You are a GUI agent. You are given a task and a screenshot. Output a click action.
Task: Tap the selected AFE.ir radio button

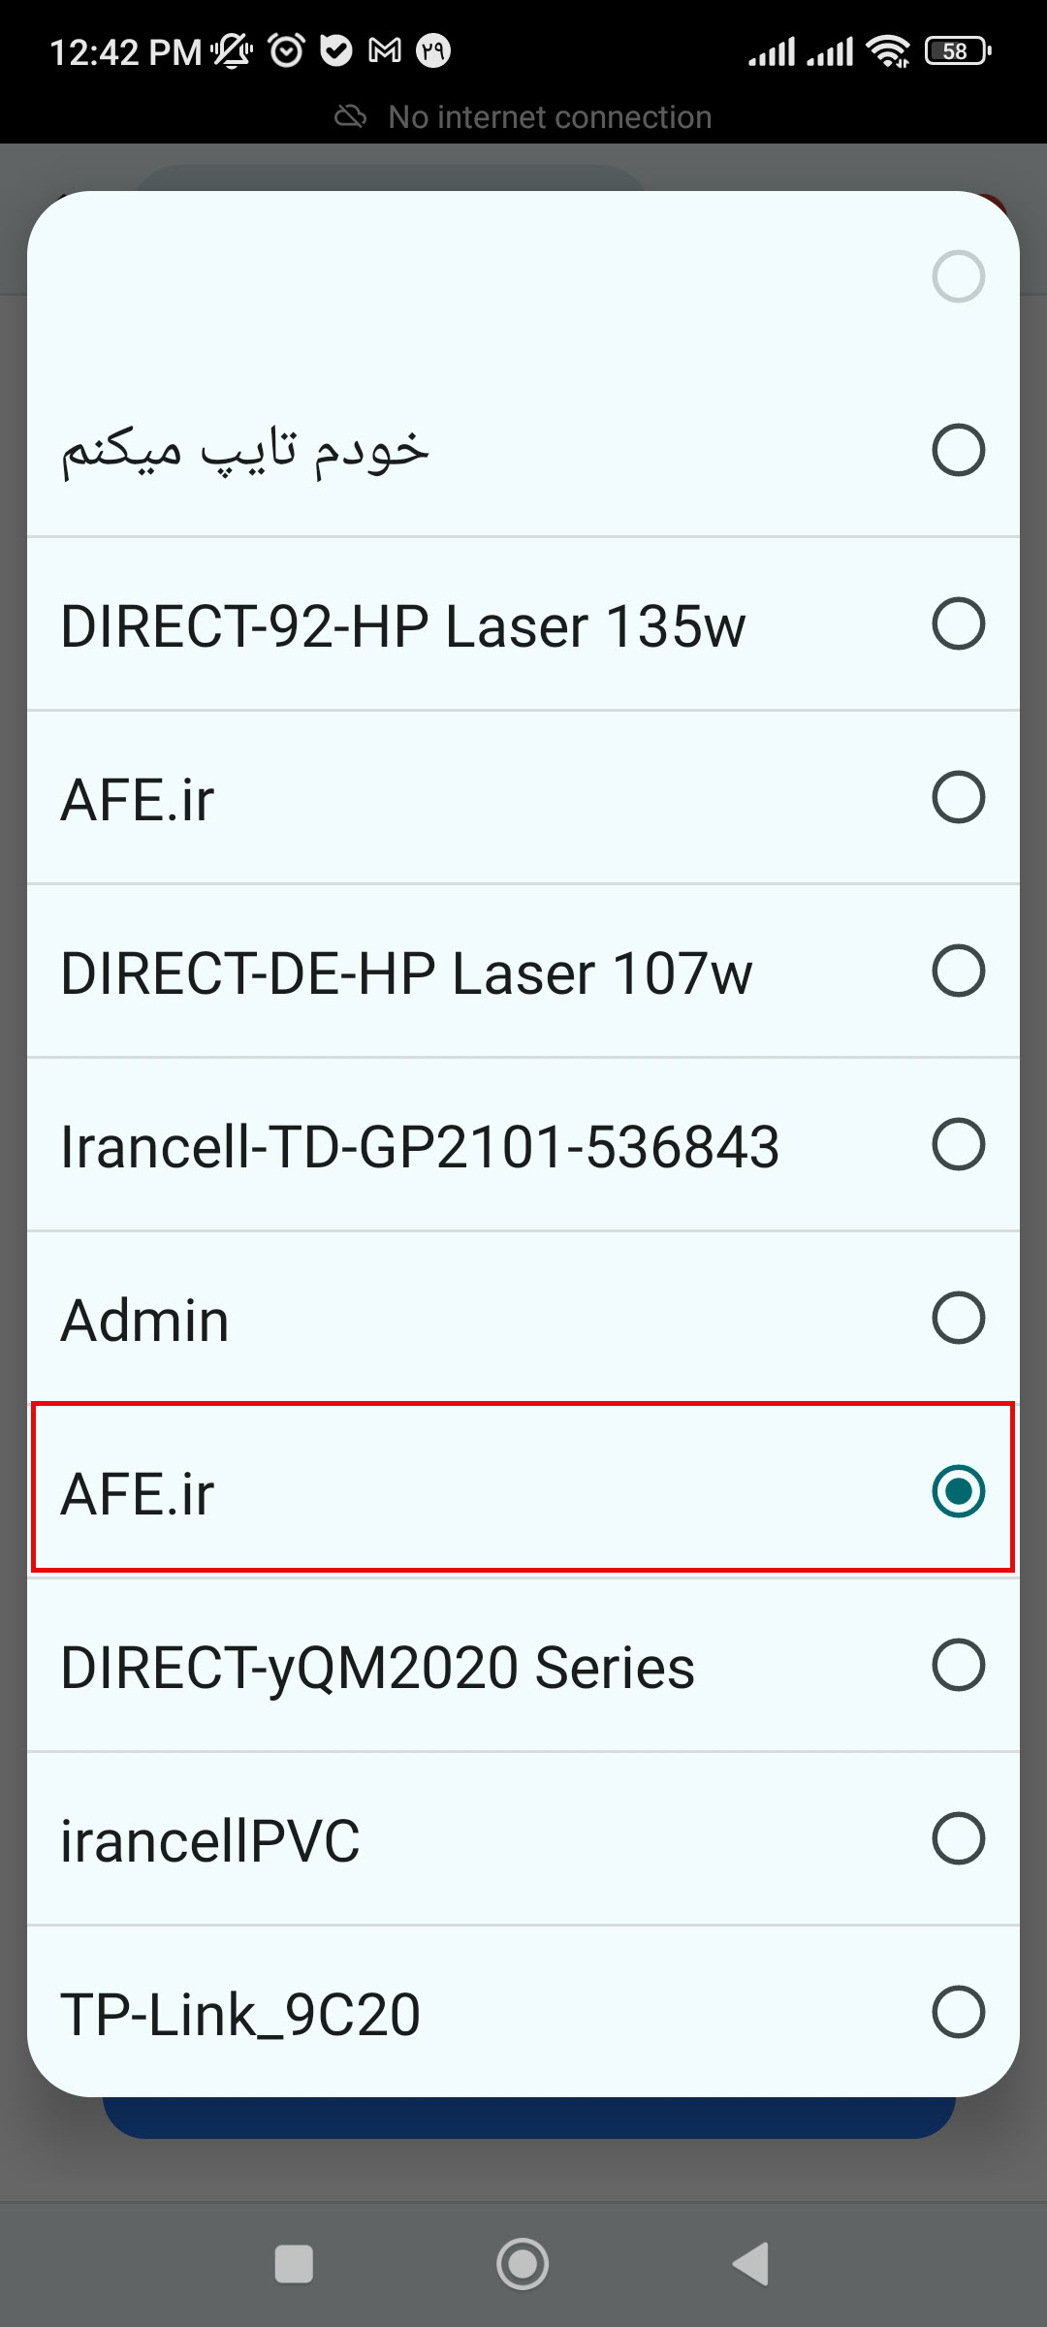click(958, 1491)
